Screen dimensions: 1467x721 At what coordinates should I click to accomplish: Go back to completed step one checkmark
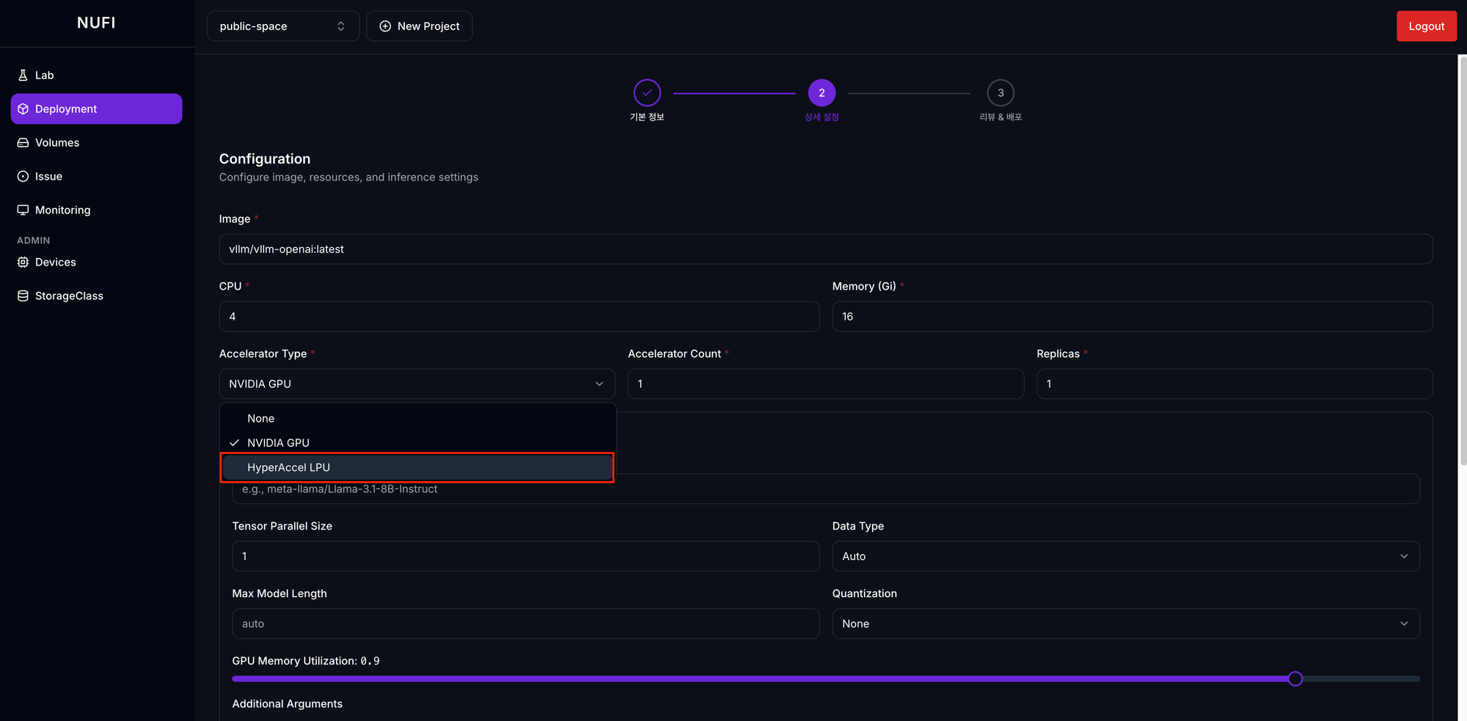pos(647,93)
